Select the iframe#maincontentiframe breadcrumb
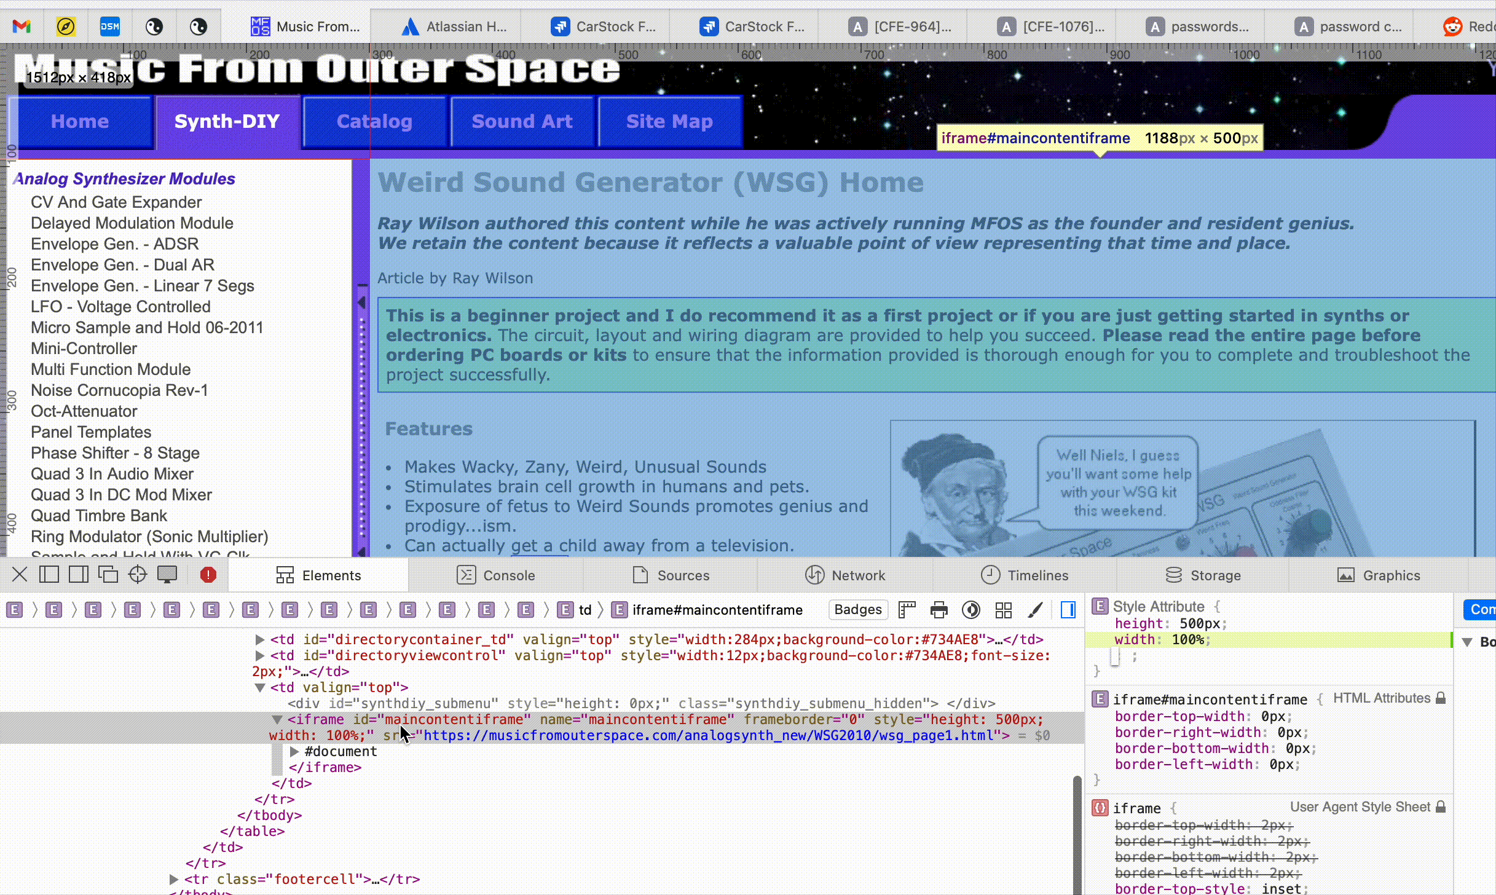Image resolution: width=1496 pixels, height=895 pixels. click(x=707, y=610)
